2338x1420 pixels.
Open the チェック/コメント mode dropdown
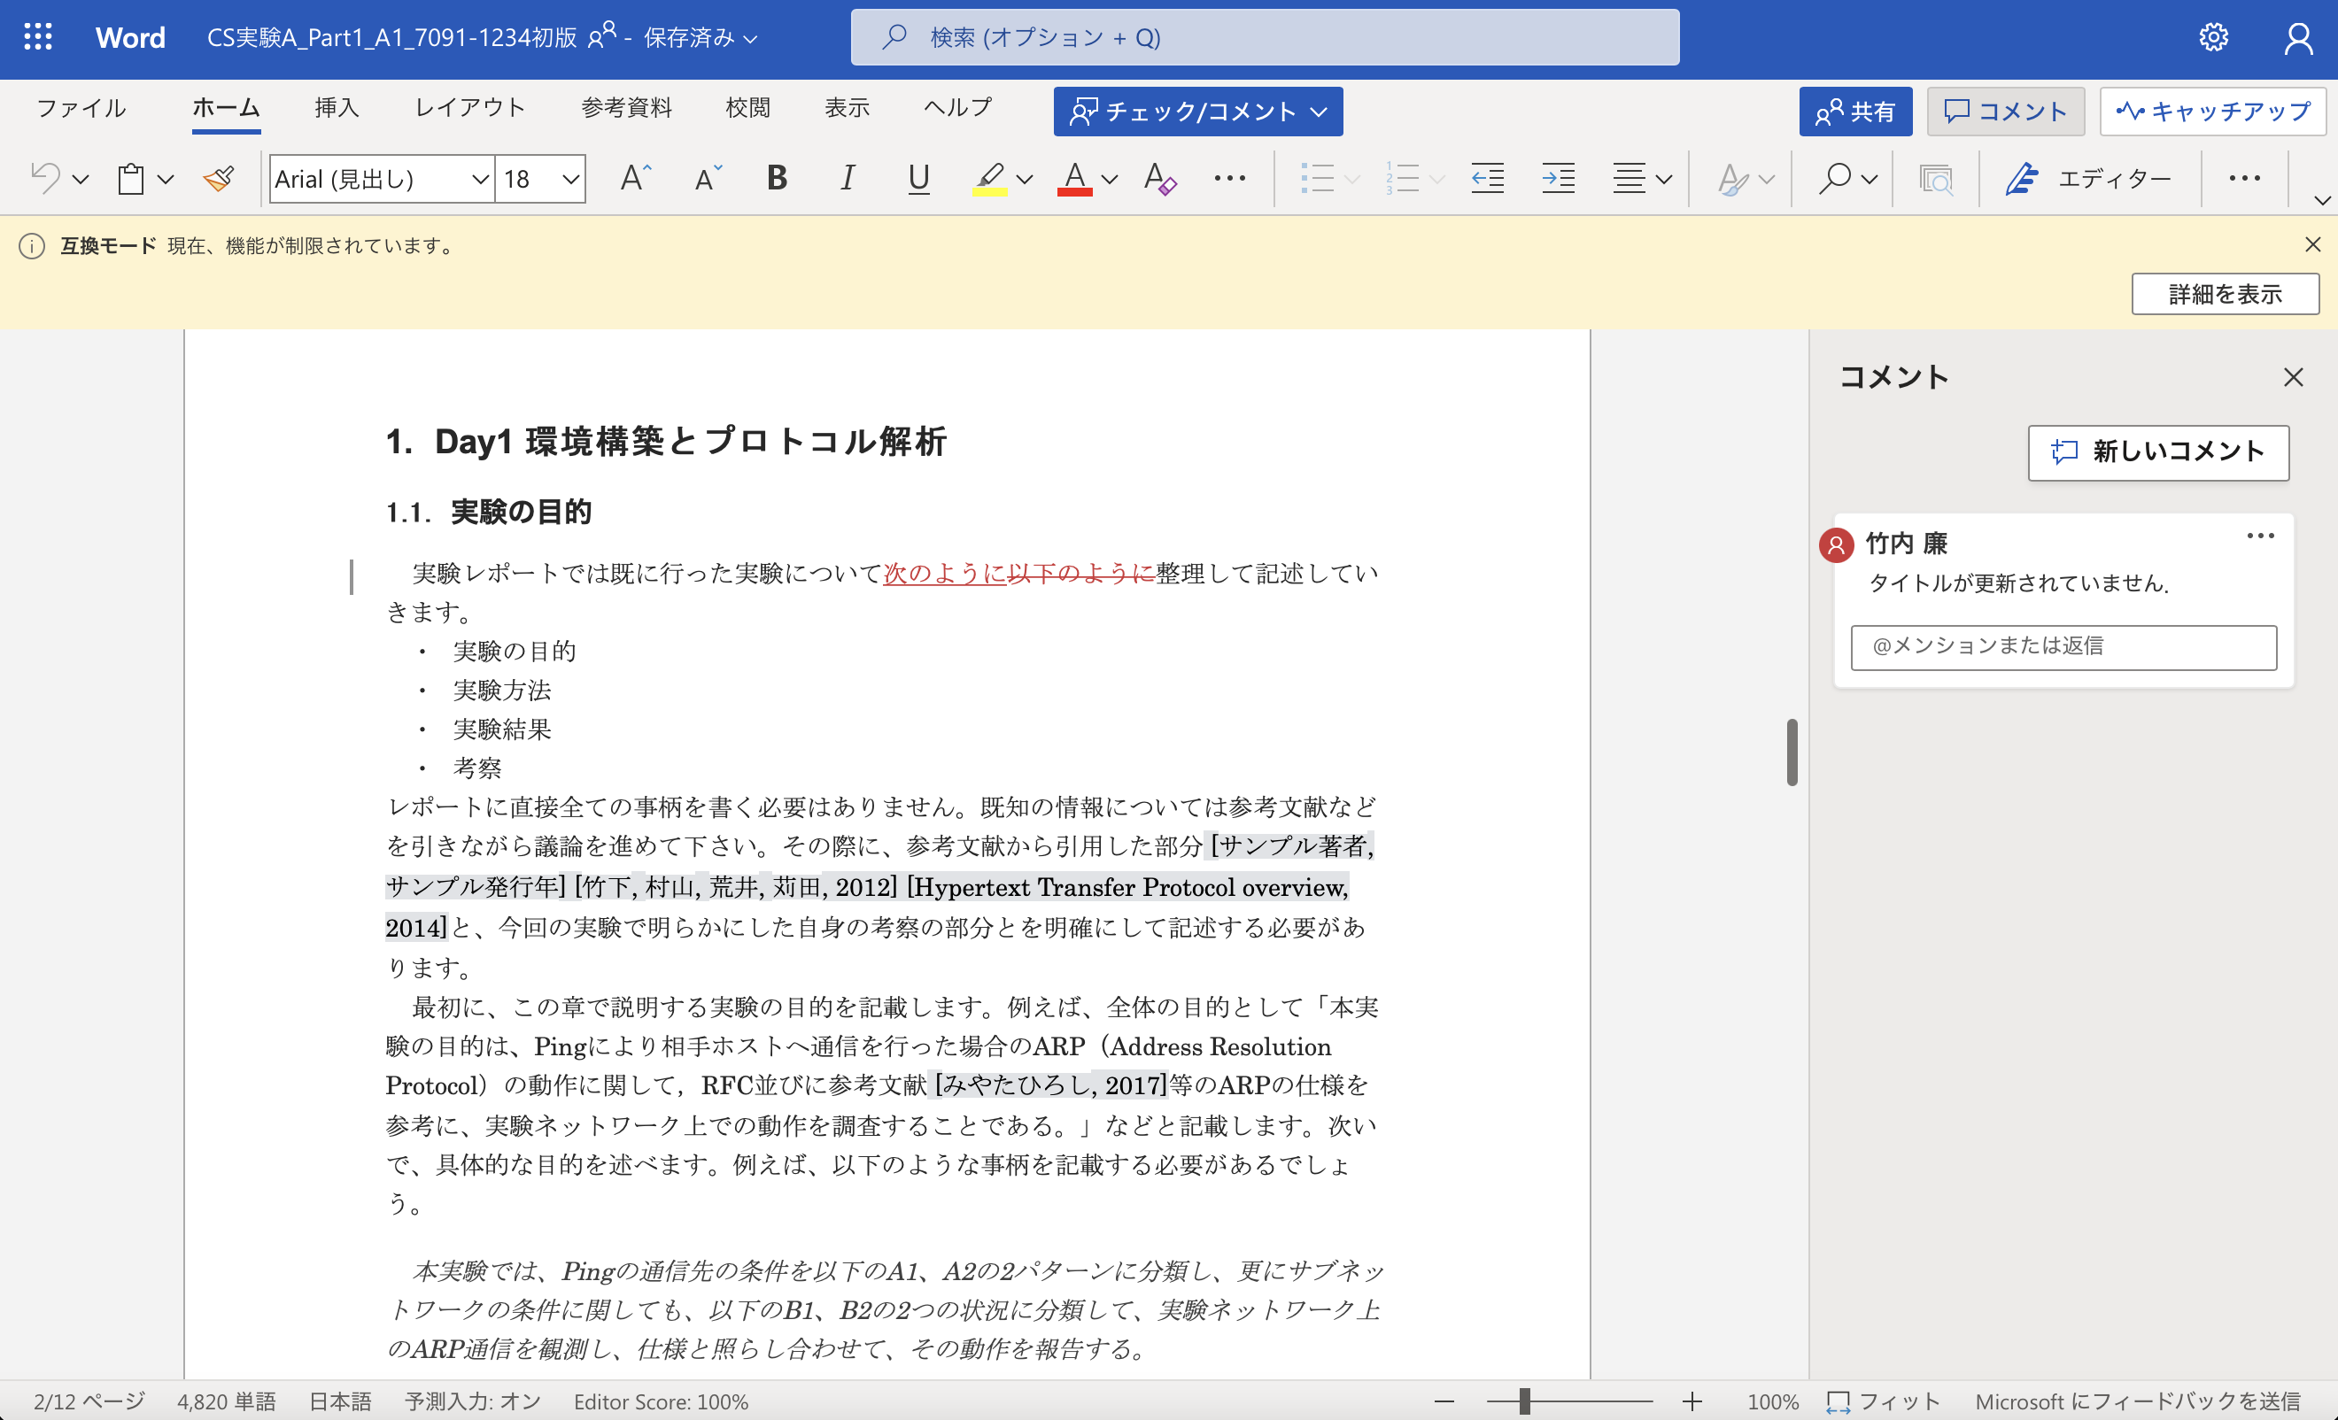click(1197, 111)
